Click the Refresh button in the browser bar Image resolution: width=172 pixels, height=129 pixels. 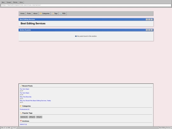coord(15,2)
